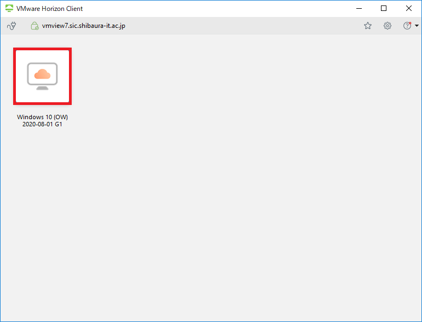Image resolution: width=422 pixels, height=322 pixels.
Task: Click the help question mark icon
Action: [407, 26]
